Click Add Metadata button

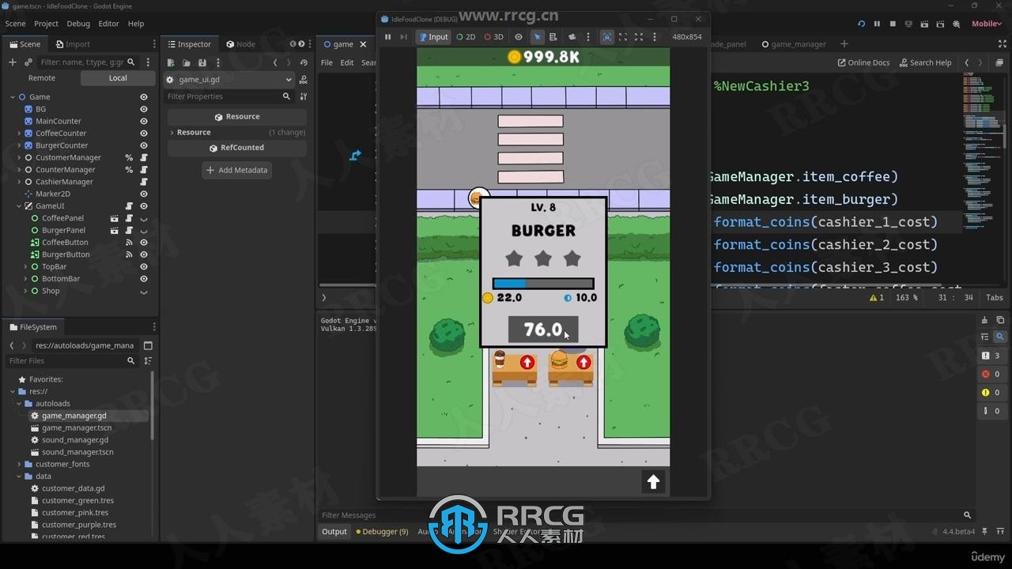pos(236,170)
